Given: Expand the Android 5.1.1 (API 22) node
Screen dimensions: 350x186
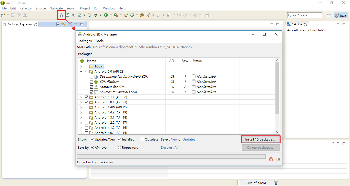Looking at the screenshot, I should pyautogui.click(x=81, y=97).
